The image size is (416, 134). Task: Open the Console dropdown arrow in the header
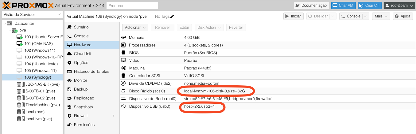click(x=365, y=16)
